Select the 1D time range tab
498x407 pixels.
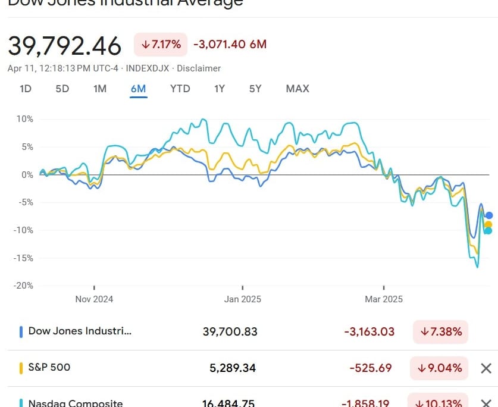tap(26, 89)
